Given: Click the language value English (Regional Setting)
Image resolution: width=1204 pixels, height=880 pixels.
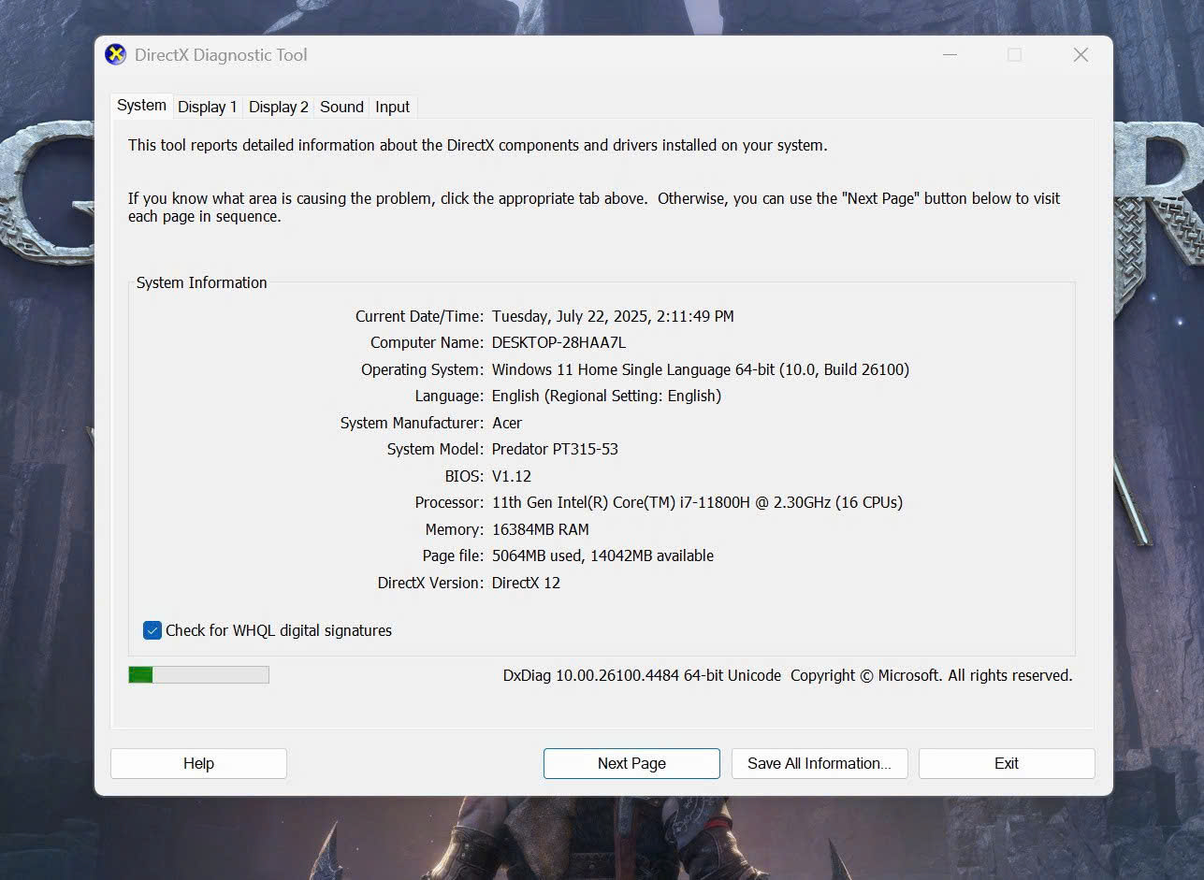Looking at the screenshot, I should pos(606,396).
